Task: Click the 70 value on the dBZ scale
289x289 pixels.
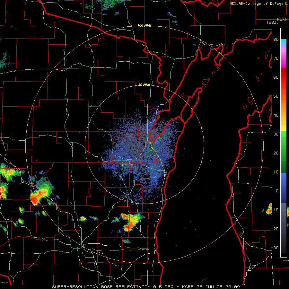Action: (276, 58)
